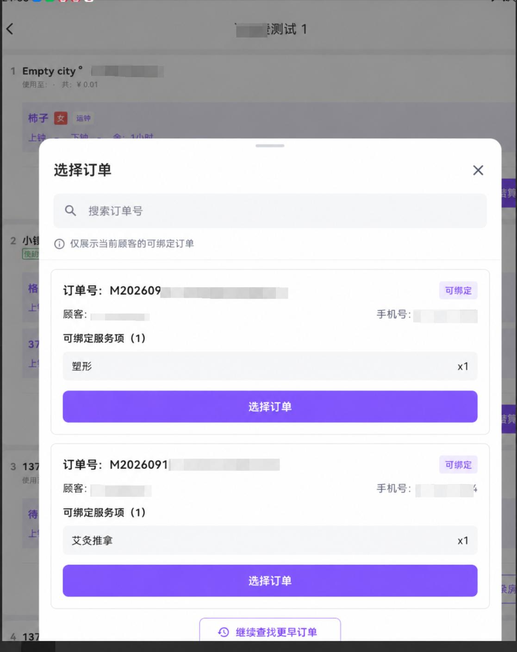
Task: Click 仅展示当前顾客的可绑定订单 notice text
Action: click(132, 244)
